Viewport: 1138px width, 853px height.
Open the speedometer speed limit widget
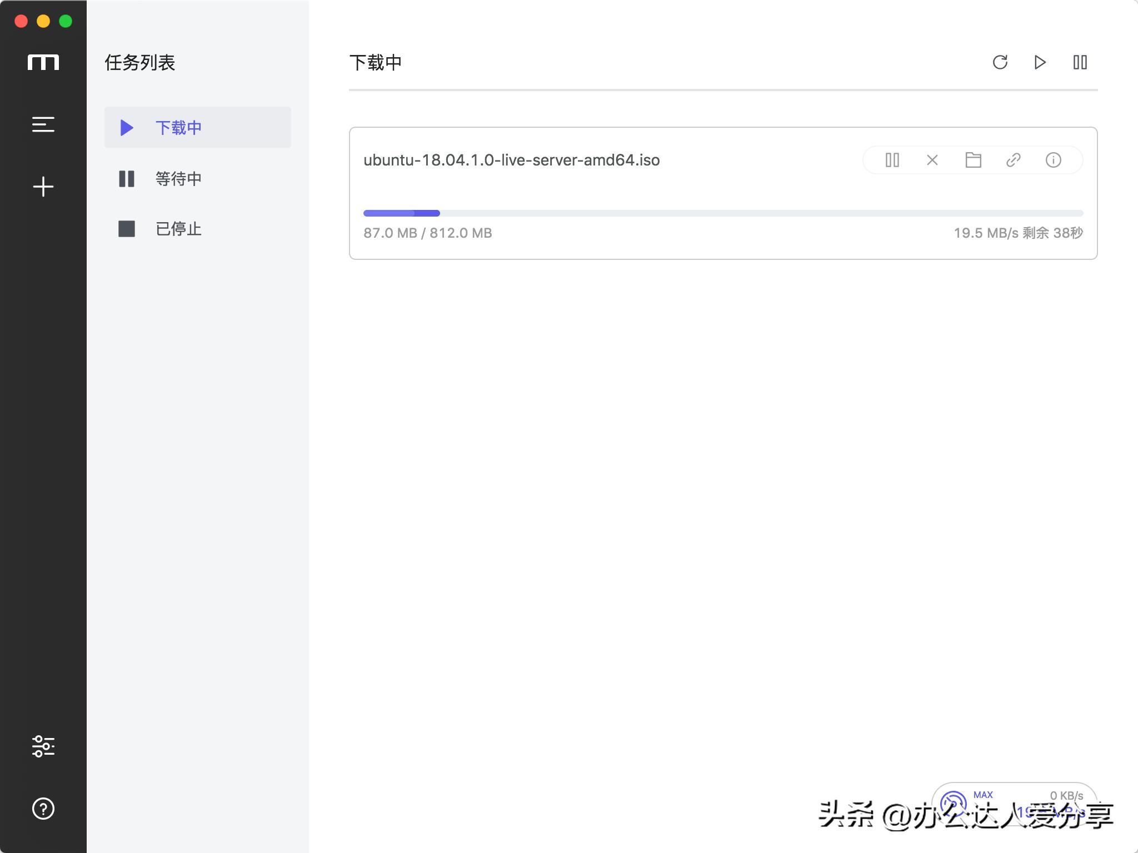(954, 803)
